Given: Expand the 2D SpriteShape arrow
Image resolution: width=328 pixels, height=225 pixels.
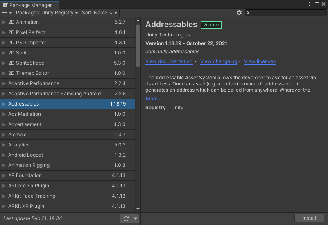Looking at the screenshot, I should coord(4,63).
